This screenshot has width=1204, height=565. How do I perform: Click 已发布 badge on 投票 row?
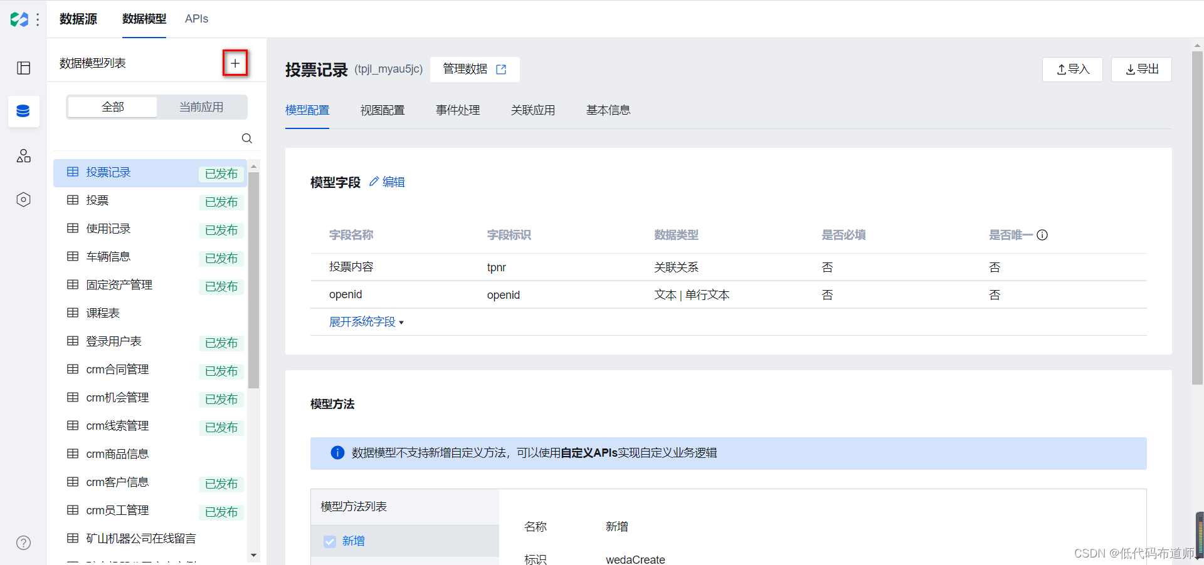221,202
